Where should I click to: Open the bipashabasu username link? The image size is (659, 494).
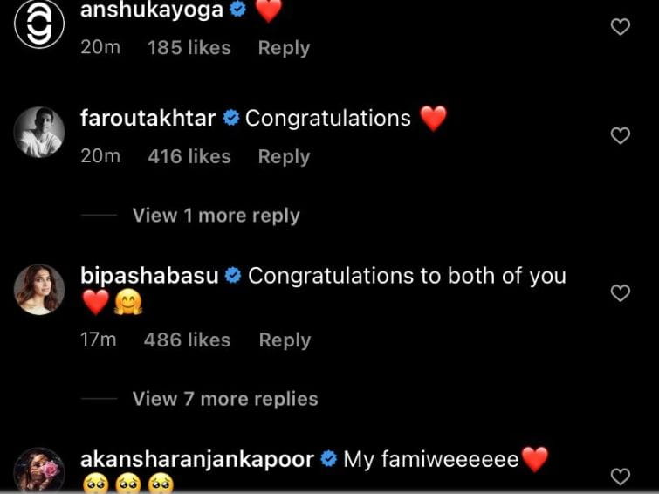(x=149, y=276)
